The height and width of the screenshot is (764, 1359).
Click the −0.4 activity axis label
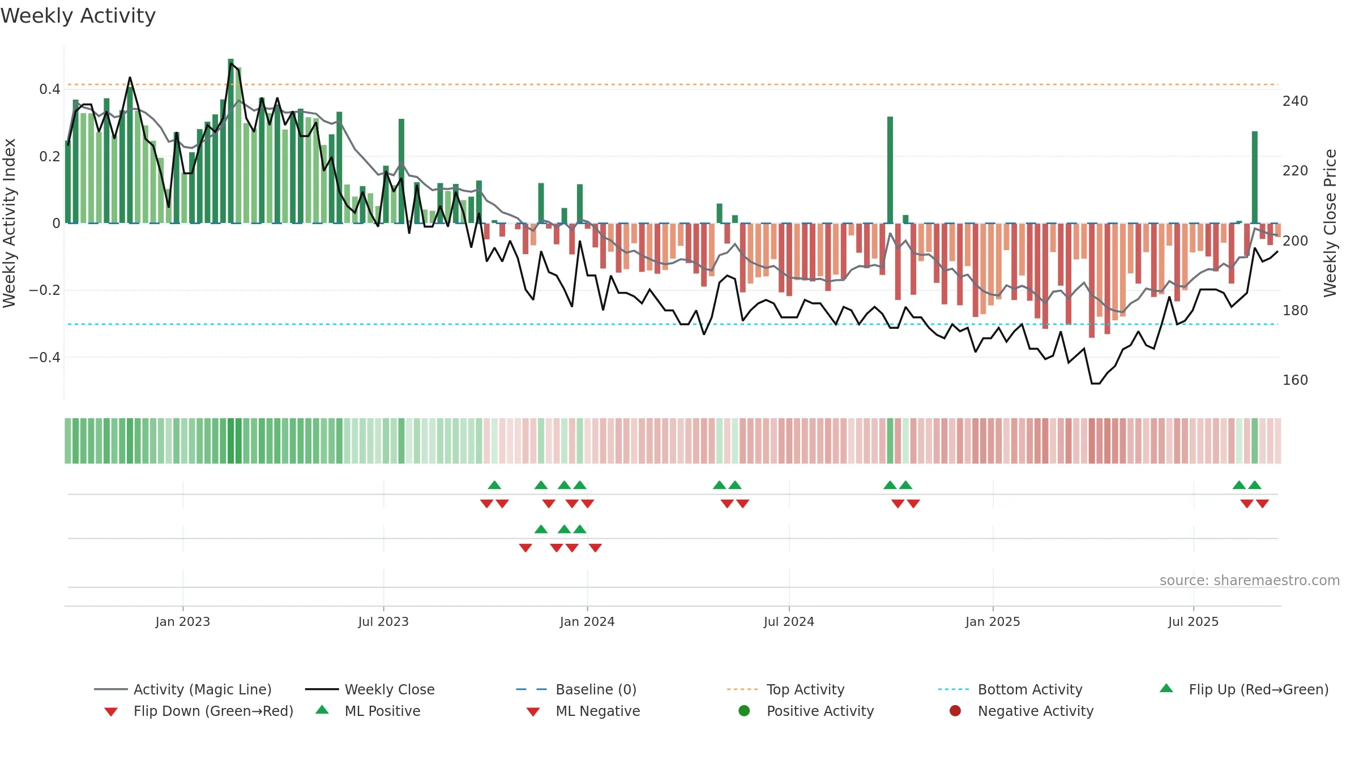pos(44,358)
